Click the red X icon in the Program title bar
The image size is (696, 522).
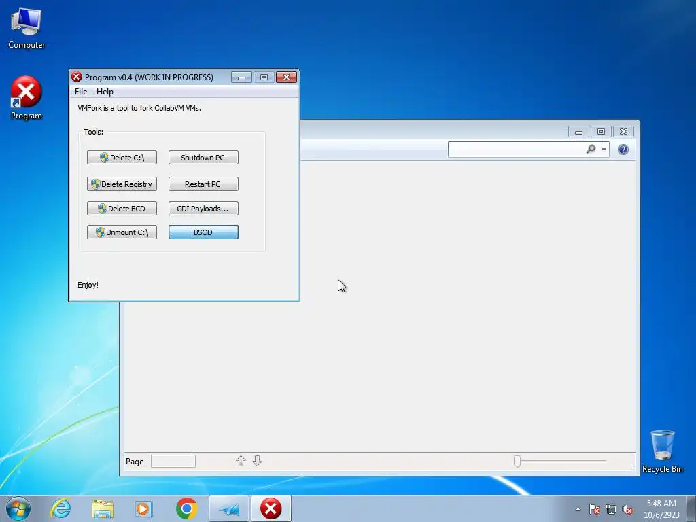coord(77,77)
